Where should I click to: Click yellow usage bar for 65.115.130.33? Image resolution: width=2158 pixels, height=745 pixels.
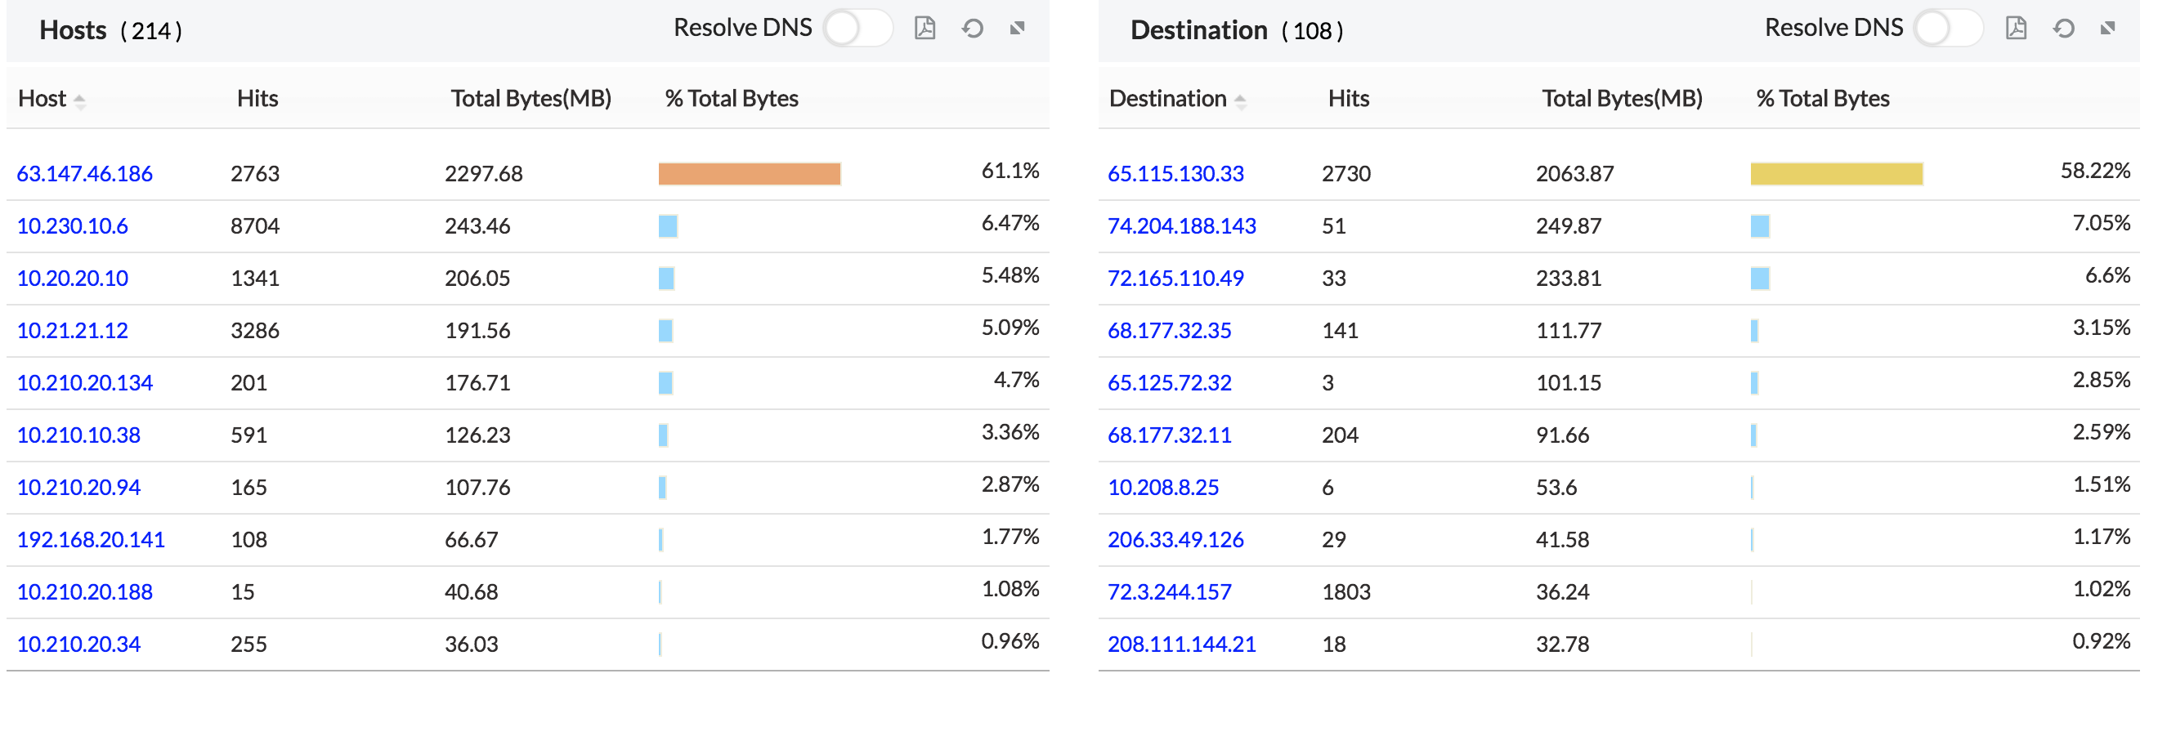coord(1836,174)
